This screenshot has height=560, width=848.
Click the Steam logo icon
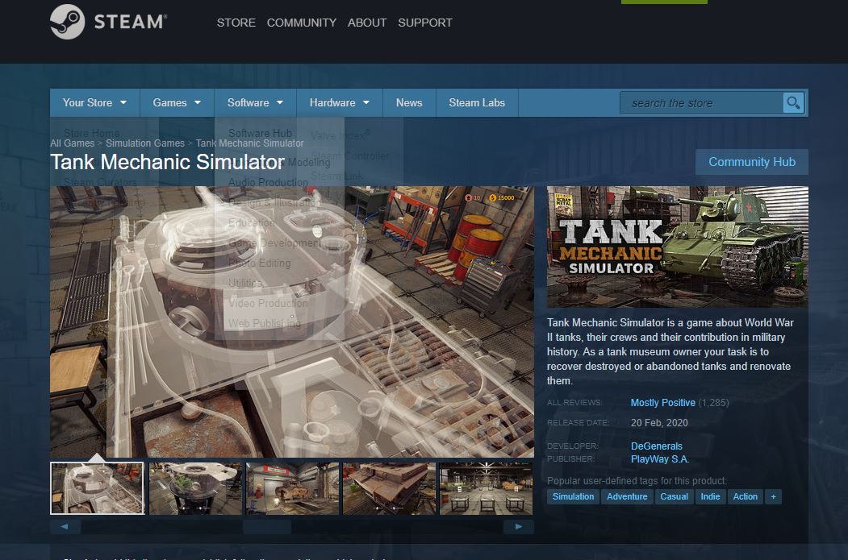[68, 22]
